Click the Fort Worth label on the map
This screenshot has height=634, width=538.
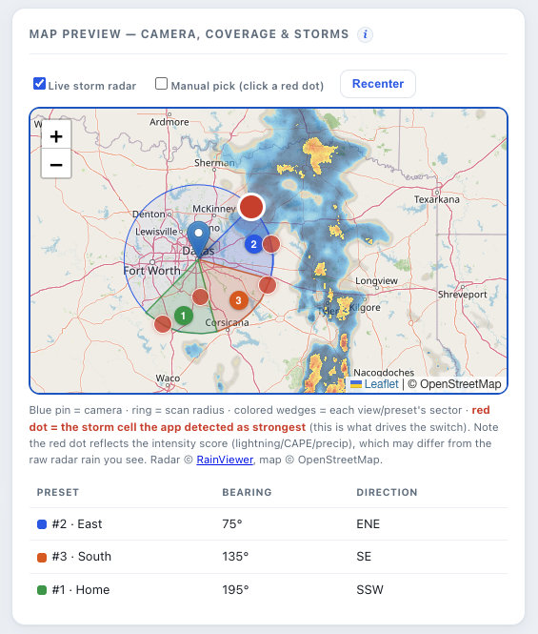(x=151, y=271)
